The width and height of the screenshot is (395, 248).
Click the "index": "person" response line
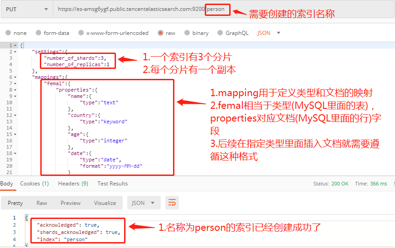coord(62,239)
